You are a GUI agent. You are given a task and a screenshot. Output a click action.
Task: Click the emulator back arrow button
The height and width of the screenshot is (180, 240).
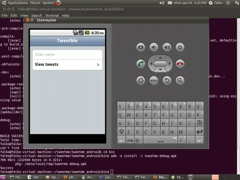point(167,80)
